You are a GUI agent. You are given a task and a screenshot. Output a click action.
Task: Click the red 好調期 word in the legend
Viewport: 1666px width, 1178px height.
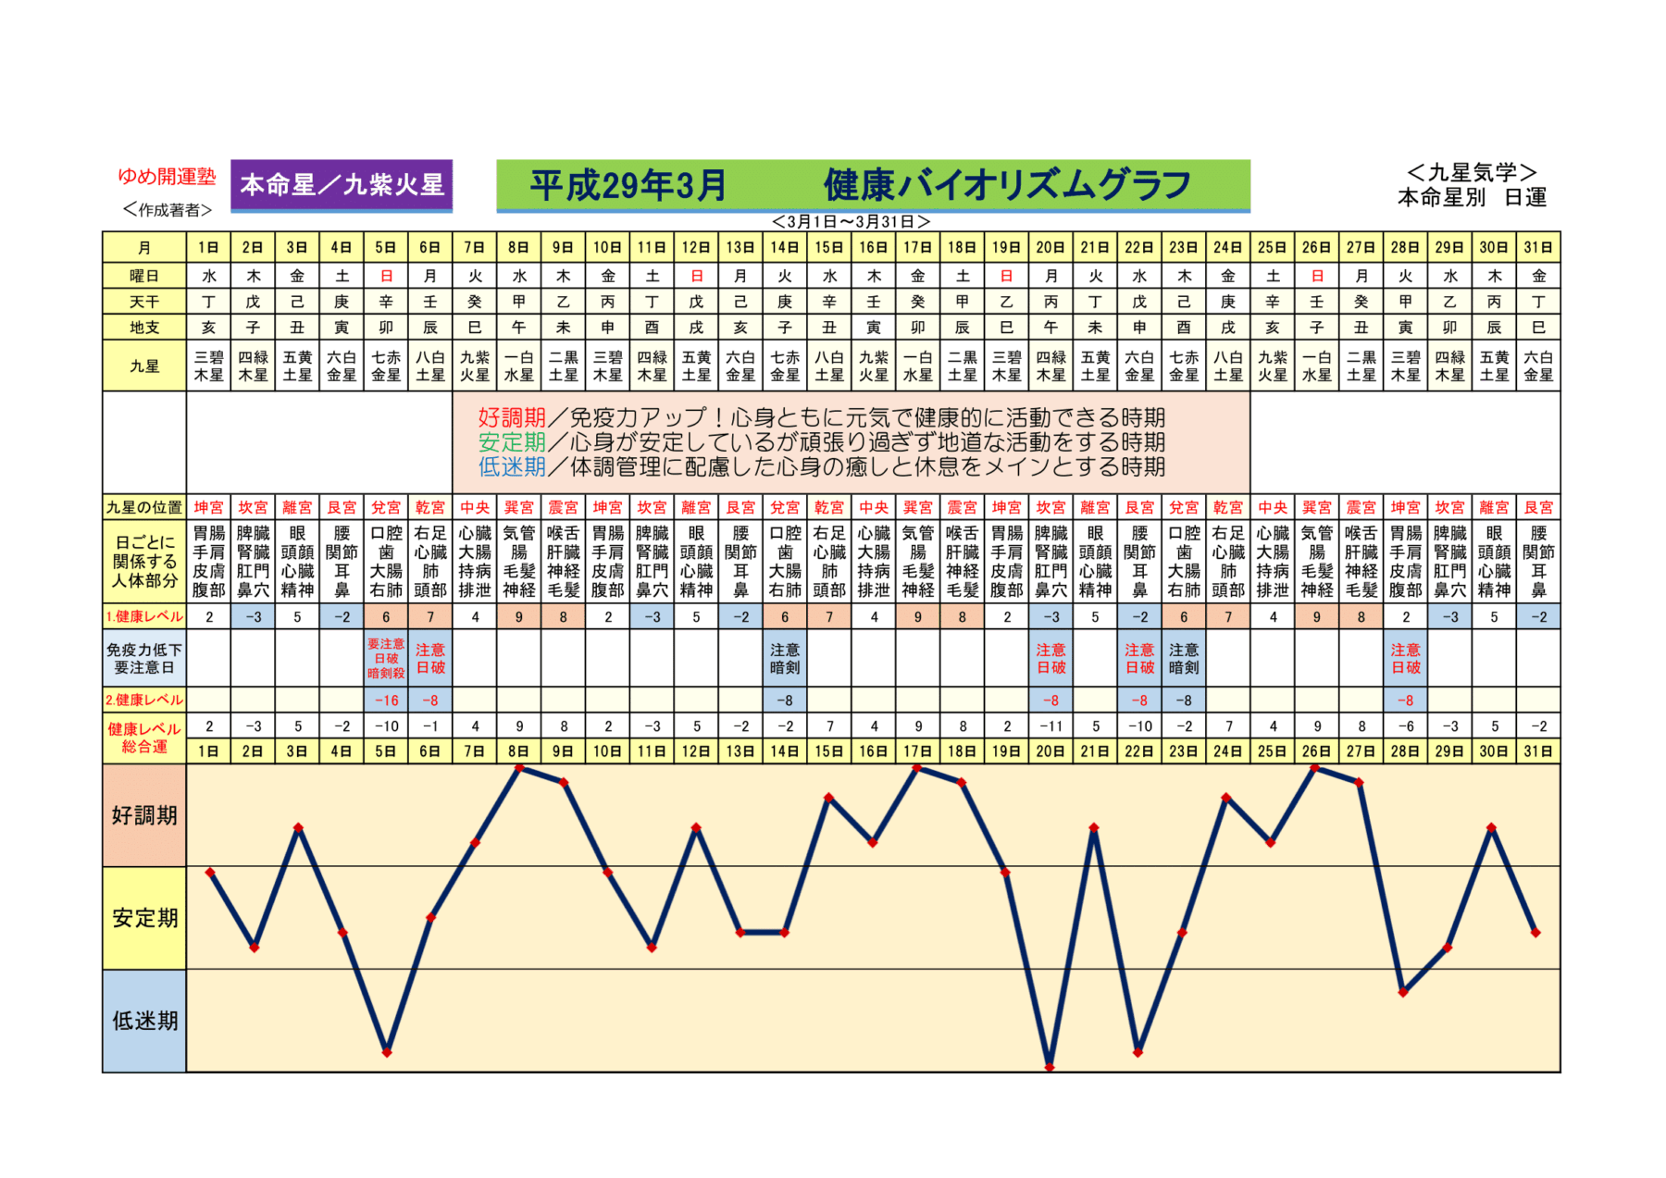pyautogui.click(x=511, y=417)
